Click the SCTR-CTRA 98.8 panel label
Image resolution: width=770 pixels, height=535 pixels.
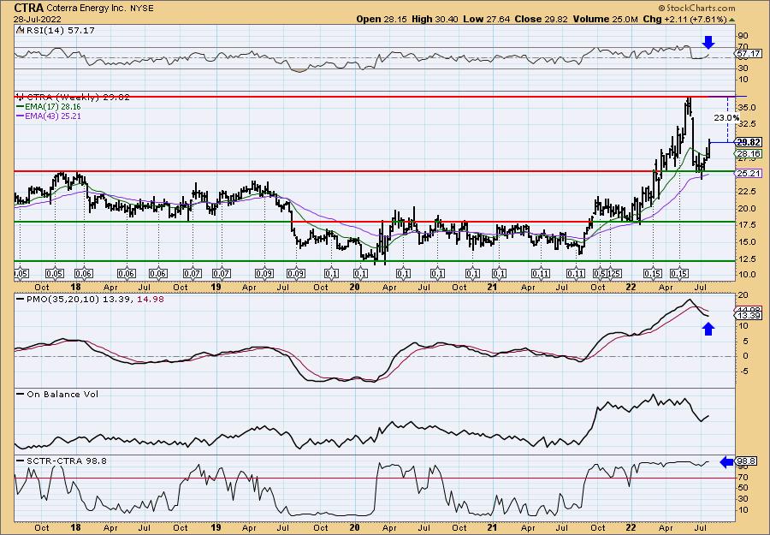62,461
